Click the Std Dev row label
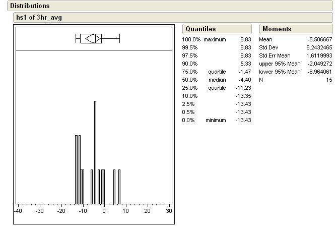335x228 pixels. click(269, 47)
